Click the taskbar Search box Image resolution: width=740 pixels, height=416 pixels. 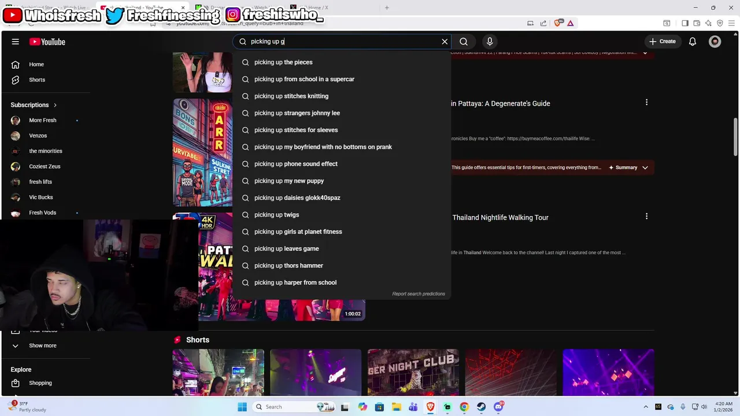pyautogui.click(x=294, y=407)
